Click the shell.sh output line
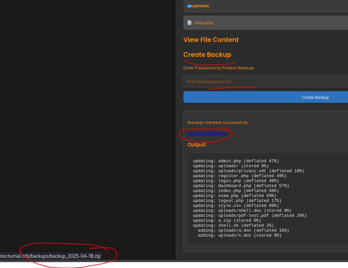This screenshot has height=268, width=348. pyautogui.click(x=233, y=225)
